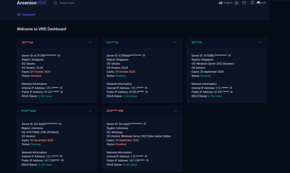The height and width of the screenshot is (173, 290).
Task: Open options menu for KYO***sjwe server
Action: pos(90,111)
